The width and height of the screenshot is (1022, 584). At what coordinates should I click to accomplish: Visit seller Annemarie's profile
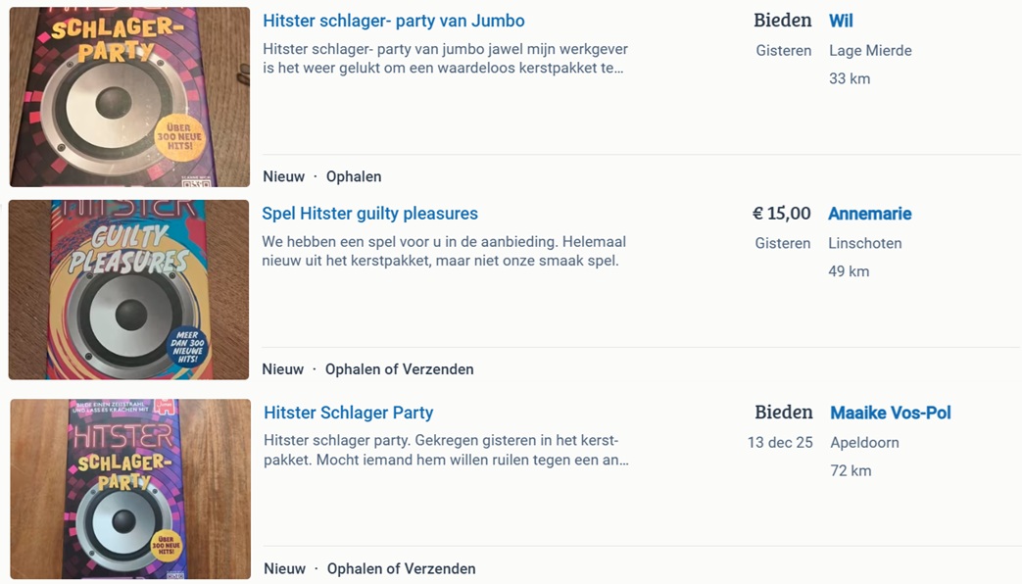(x=869, y=214)
